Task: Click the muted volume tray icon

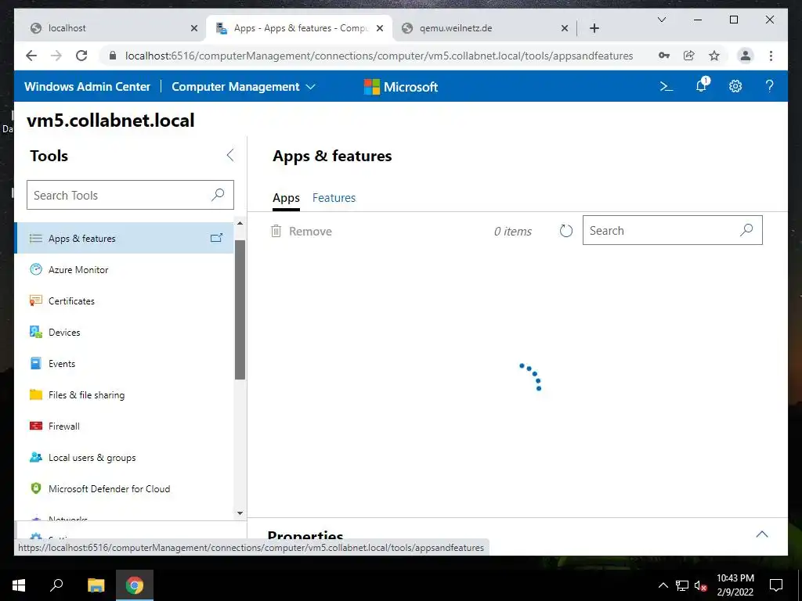Action: pyautogui.click(x=701, y=585)
